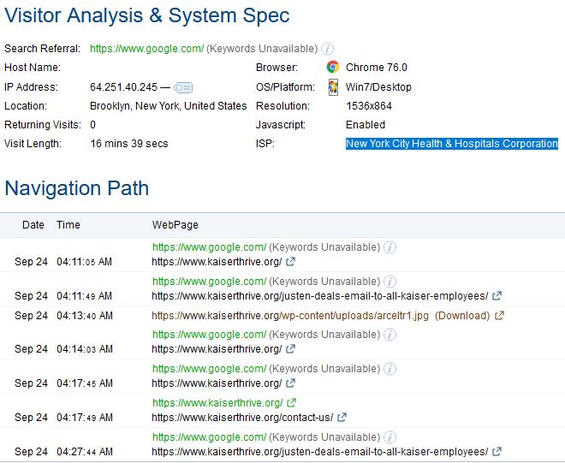The height and width of the screenshot is (463, 565).
Task: Open external link icon in 04:14:03 AM row
Action: click(290, 349)
